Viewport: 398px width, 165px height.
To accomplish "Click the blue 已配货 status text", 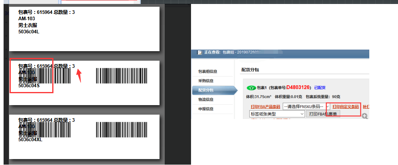I will point(320,88).
